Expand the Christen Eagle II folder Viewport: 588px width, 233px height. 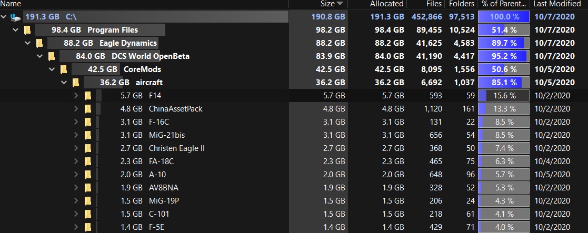pos(76,148)
